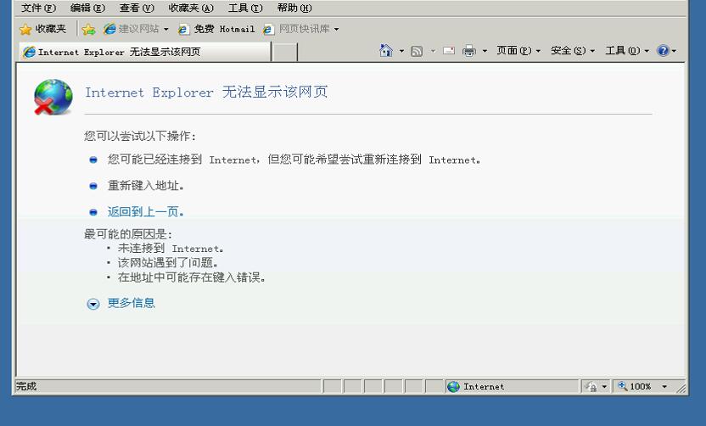The image size is (706, 426).
Task: Click the blue Help question mark icon
Action: [663, 50]
